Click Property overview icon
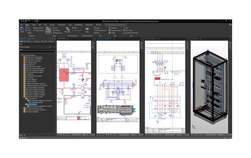This screenshot has height=158, width=251. coord(110,30)
